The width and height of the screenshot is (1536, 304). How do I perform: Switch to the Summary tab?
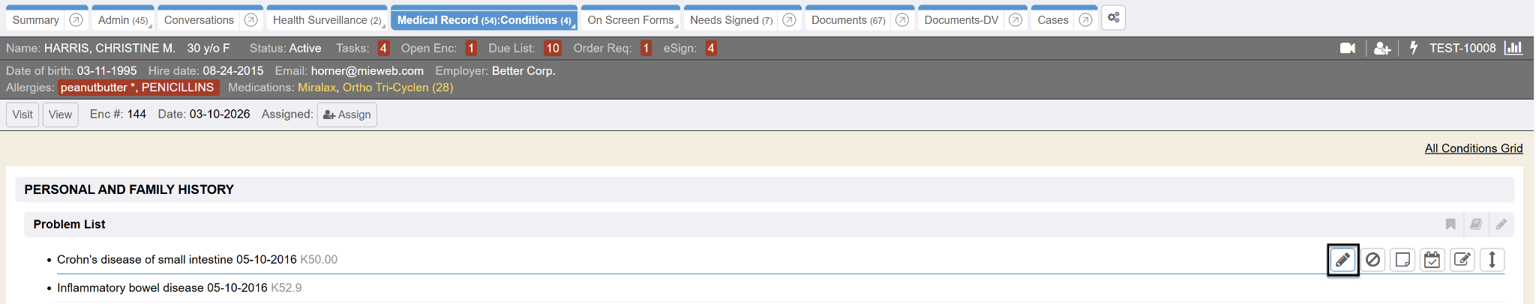[x=35, y=20]
